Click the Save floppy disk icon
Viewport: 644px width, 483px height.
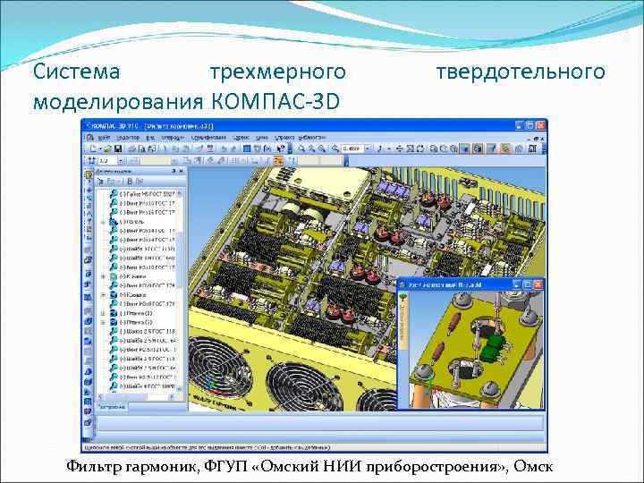coord(117,148)
